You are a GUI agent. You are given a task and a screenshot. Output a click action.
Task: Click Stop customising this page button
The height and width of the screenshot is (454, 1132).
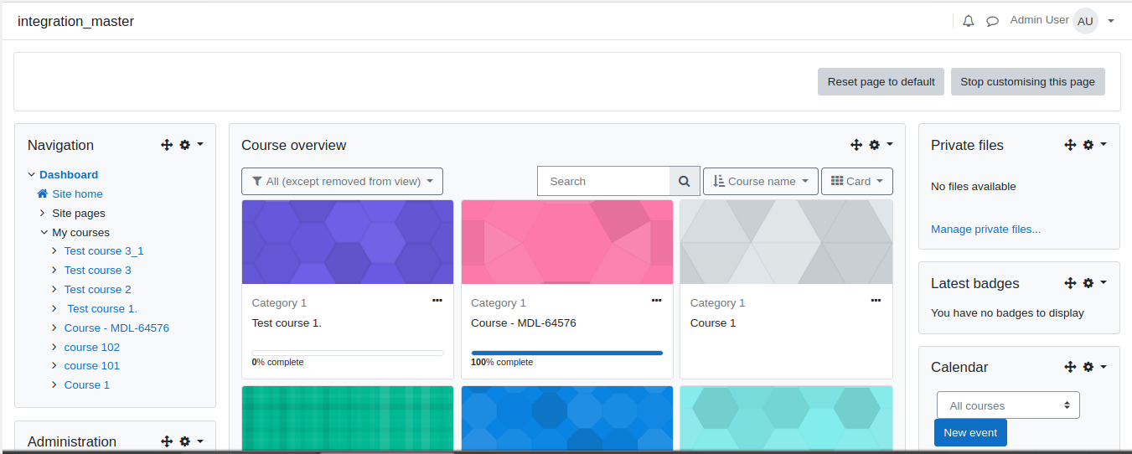tap(1027, 81)
